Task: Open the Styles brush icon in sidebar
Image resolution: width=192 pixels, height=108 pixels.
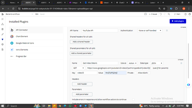Action: [3, 34]
